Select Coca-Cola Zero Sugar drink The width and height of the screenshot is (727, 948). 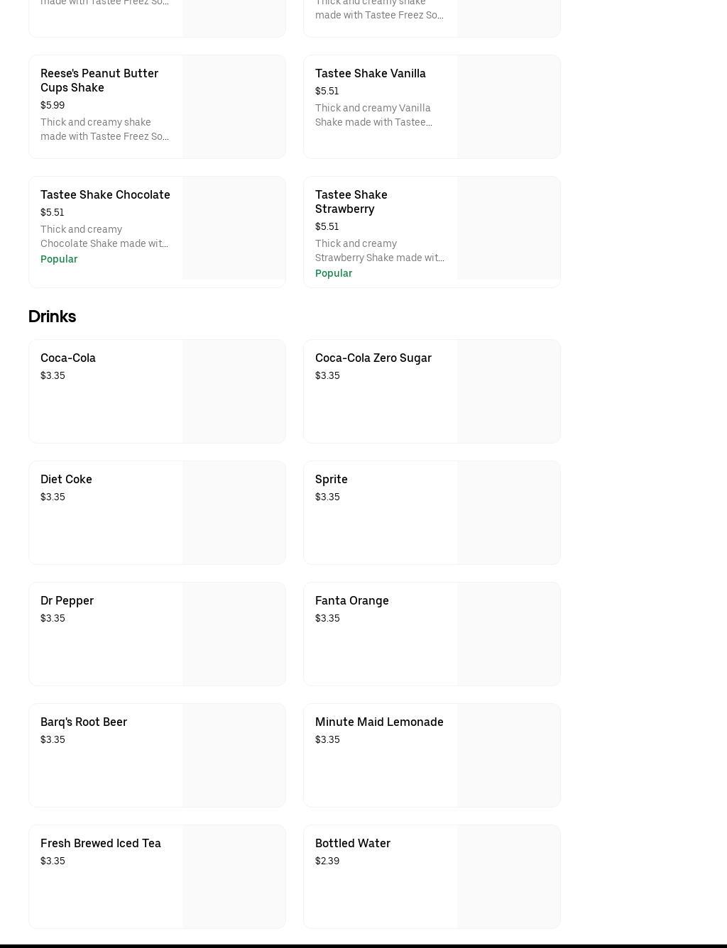point(373,358)
